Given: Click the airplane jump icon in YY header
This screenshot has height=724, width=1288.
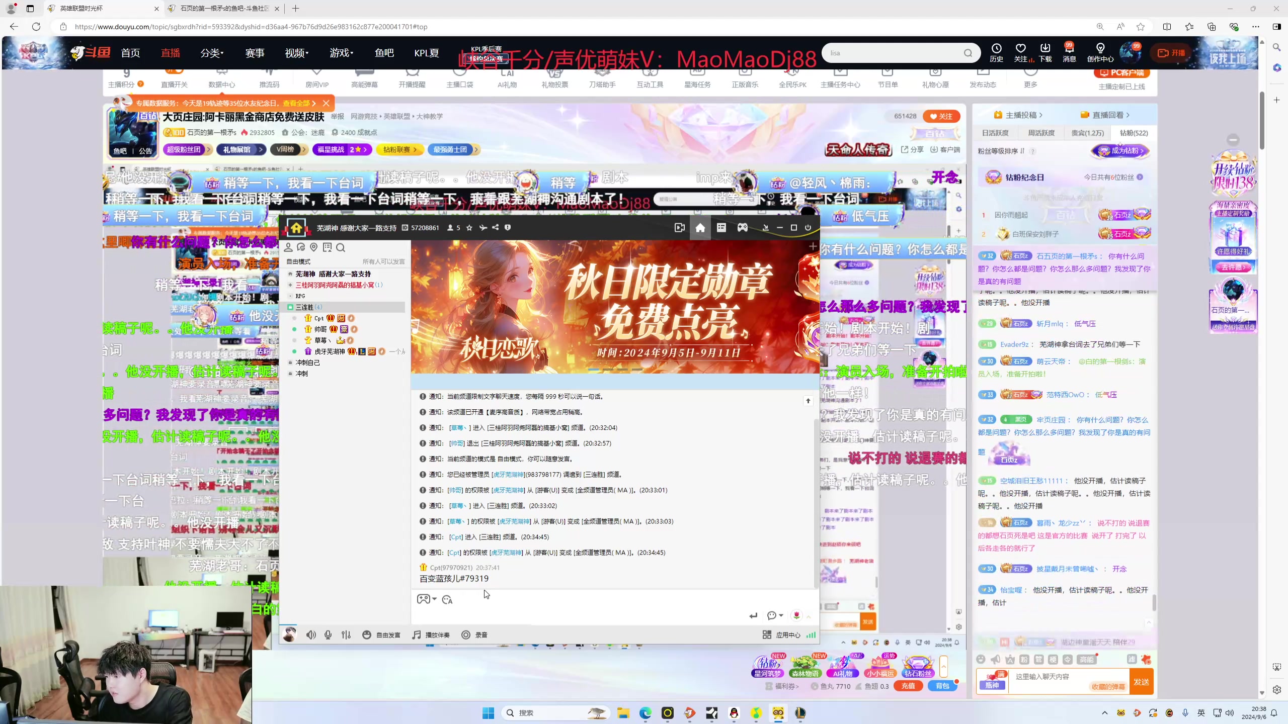Looking at the screenshot, I should coord(483,228).
